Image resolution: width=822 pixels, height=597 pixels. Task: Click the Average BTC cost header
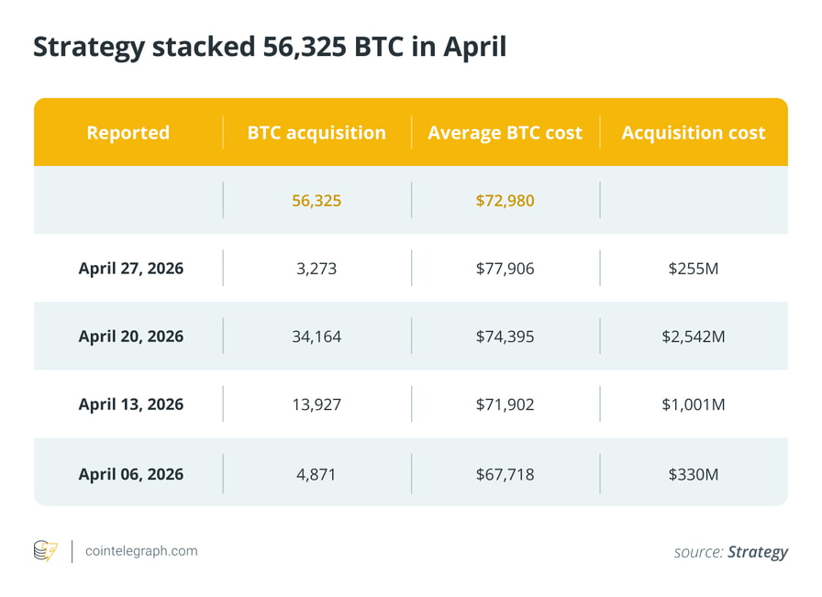point(505,133)
